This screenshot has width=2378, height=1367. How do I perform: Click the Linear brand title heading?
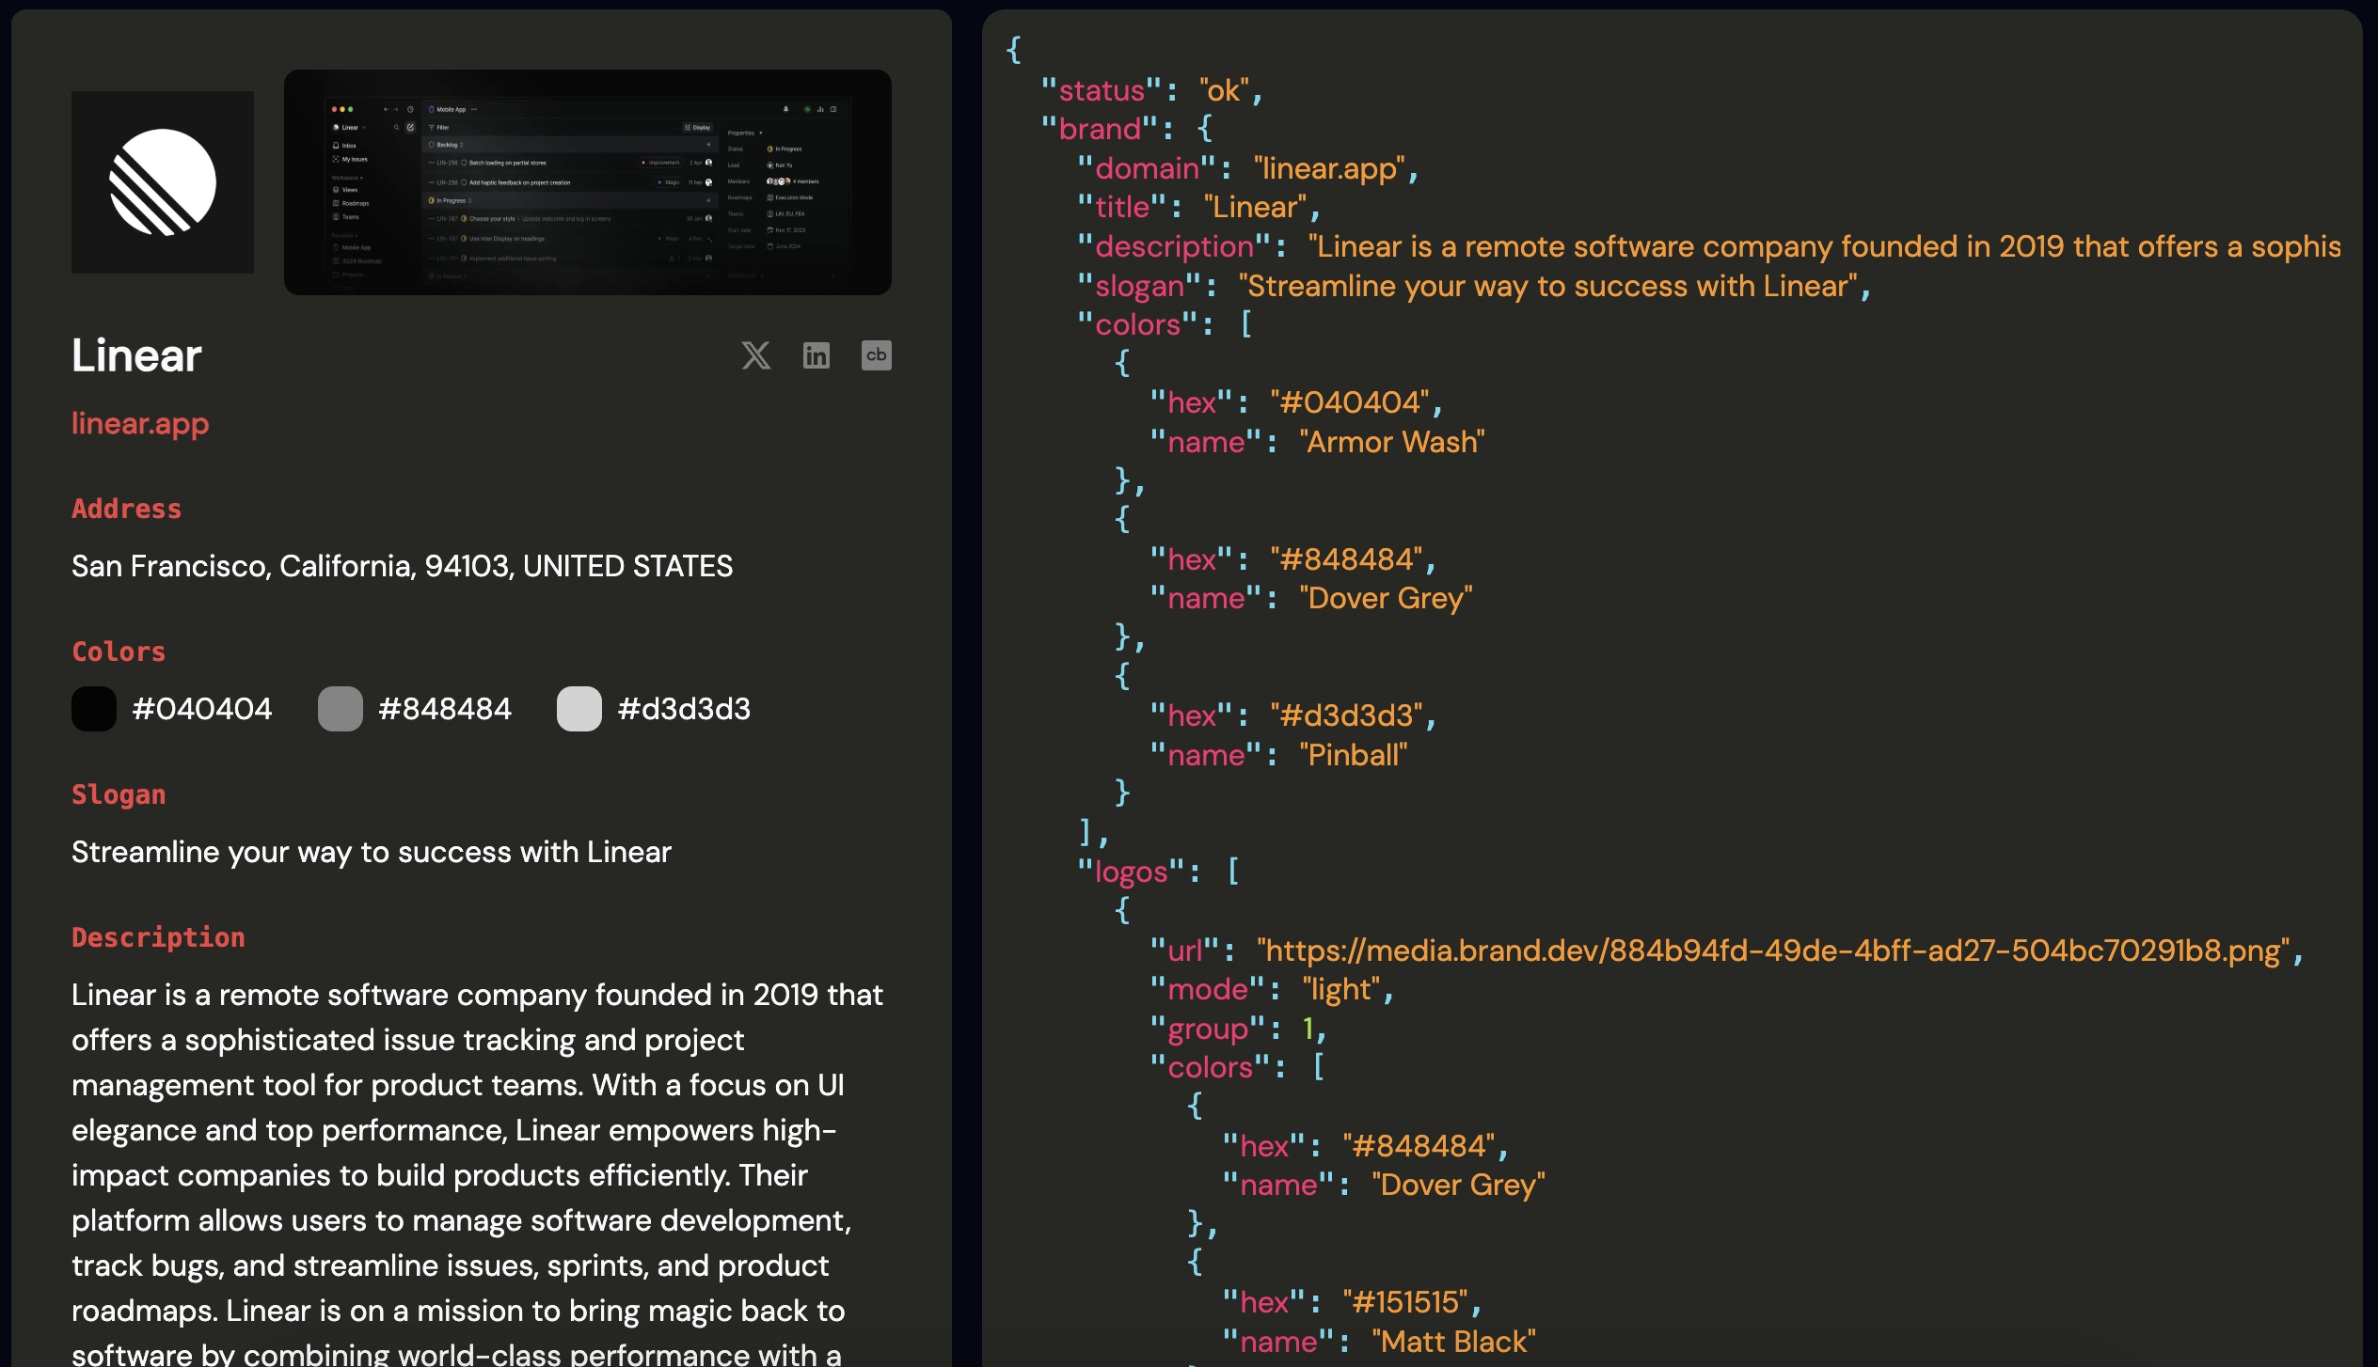click(x=136, y=355)
